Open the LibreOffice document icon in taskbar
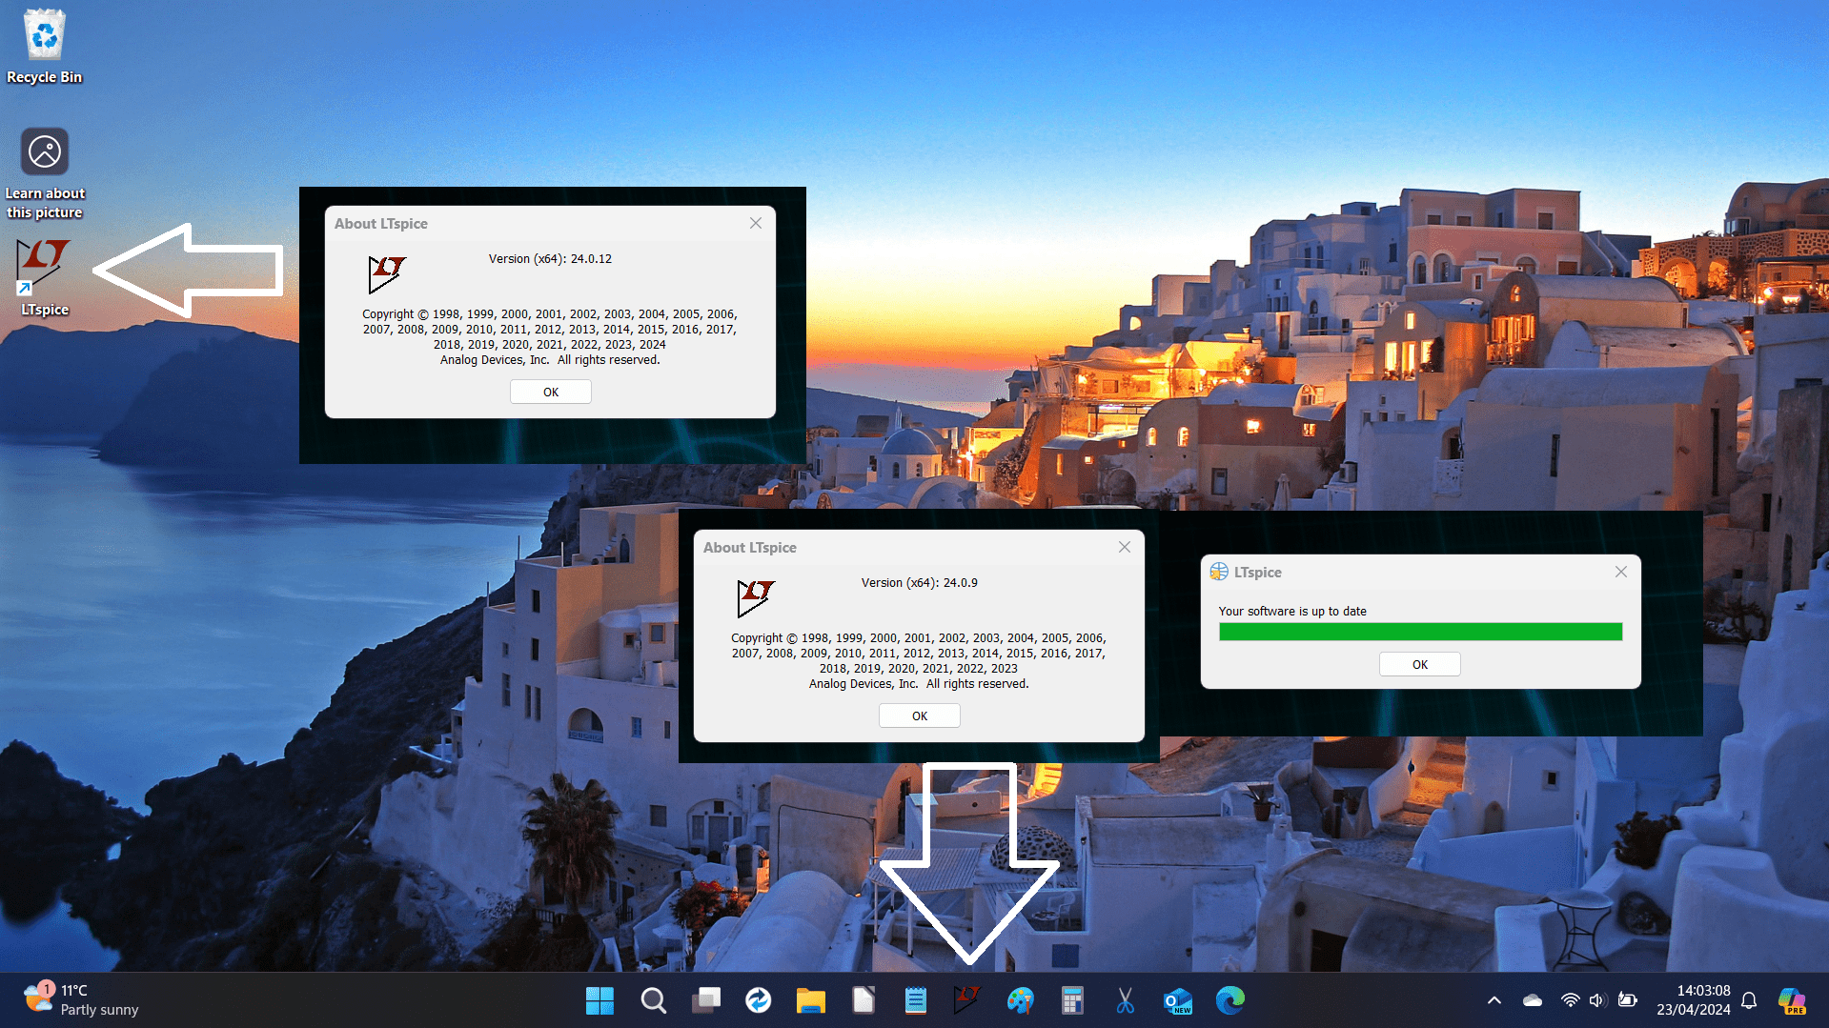 (x=864, y=1000)
